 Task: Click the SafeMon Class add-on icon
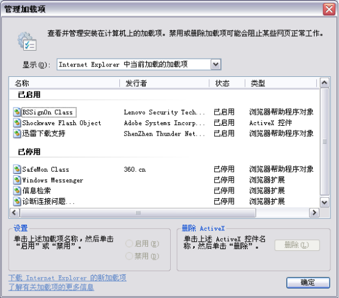pos(17,169)
